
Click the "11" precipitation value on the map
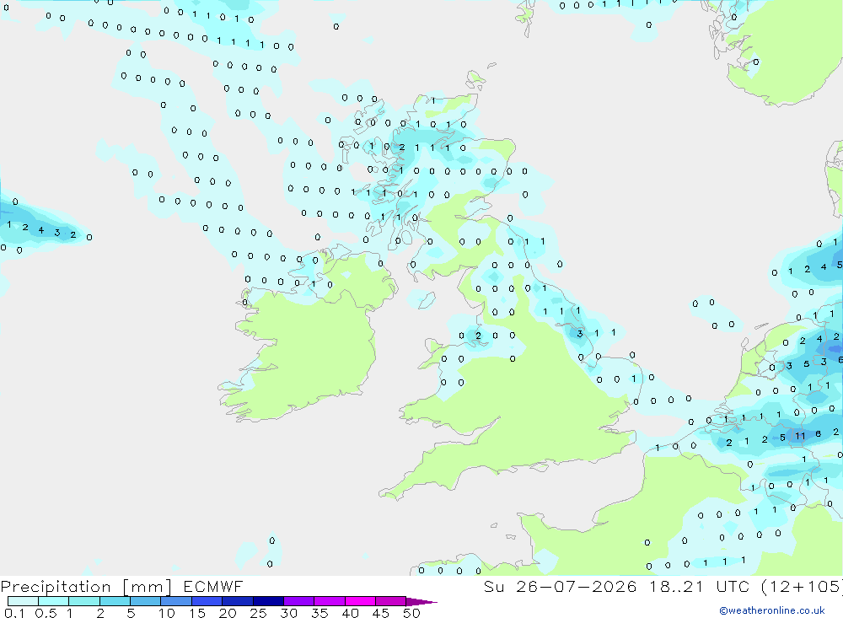(x=800, y=436)
